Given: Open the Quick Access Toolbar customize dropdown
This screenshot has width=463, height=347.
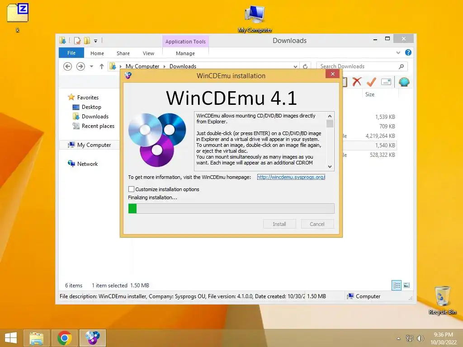Looking at the screenshot, I should point(96,41).
